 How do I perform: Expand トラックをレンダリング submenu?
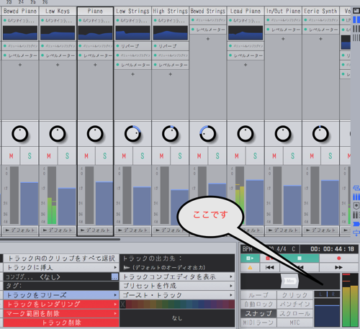pyautogui.click(x=61, y=305)
